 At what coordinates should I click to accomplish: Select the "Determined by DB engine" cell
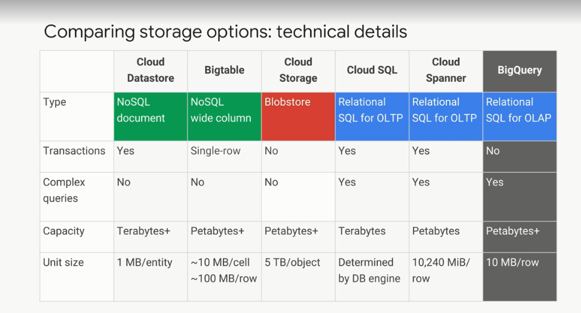[x=370, y=271]
